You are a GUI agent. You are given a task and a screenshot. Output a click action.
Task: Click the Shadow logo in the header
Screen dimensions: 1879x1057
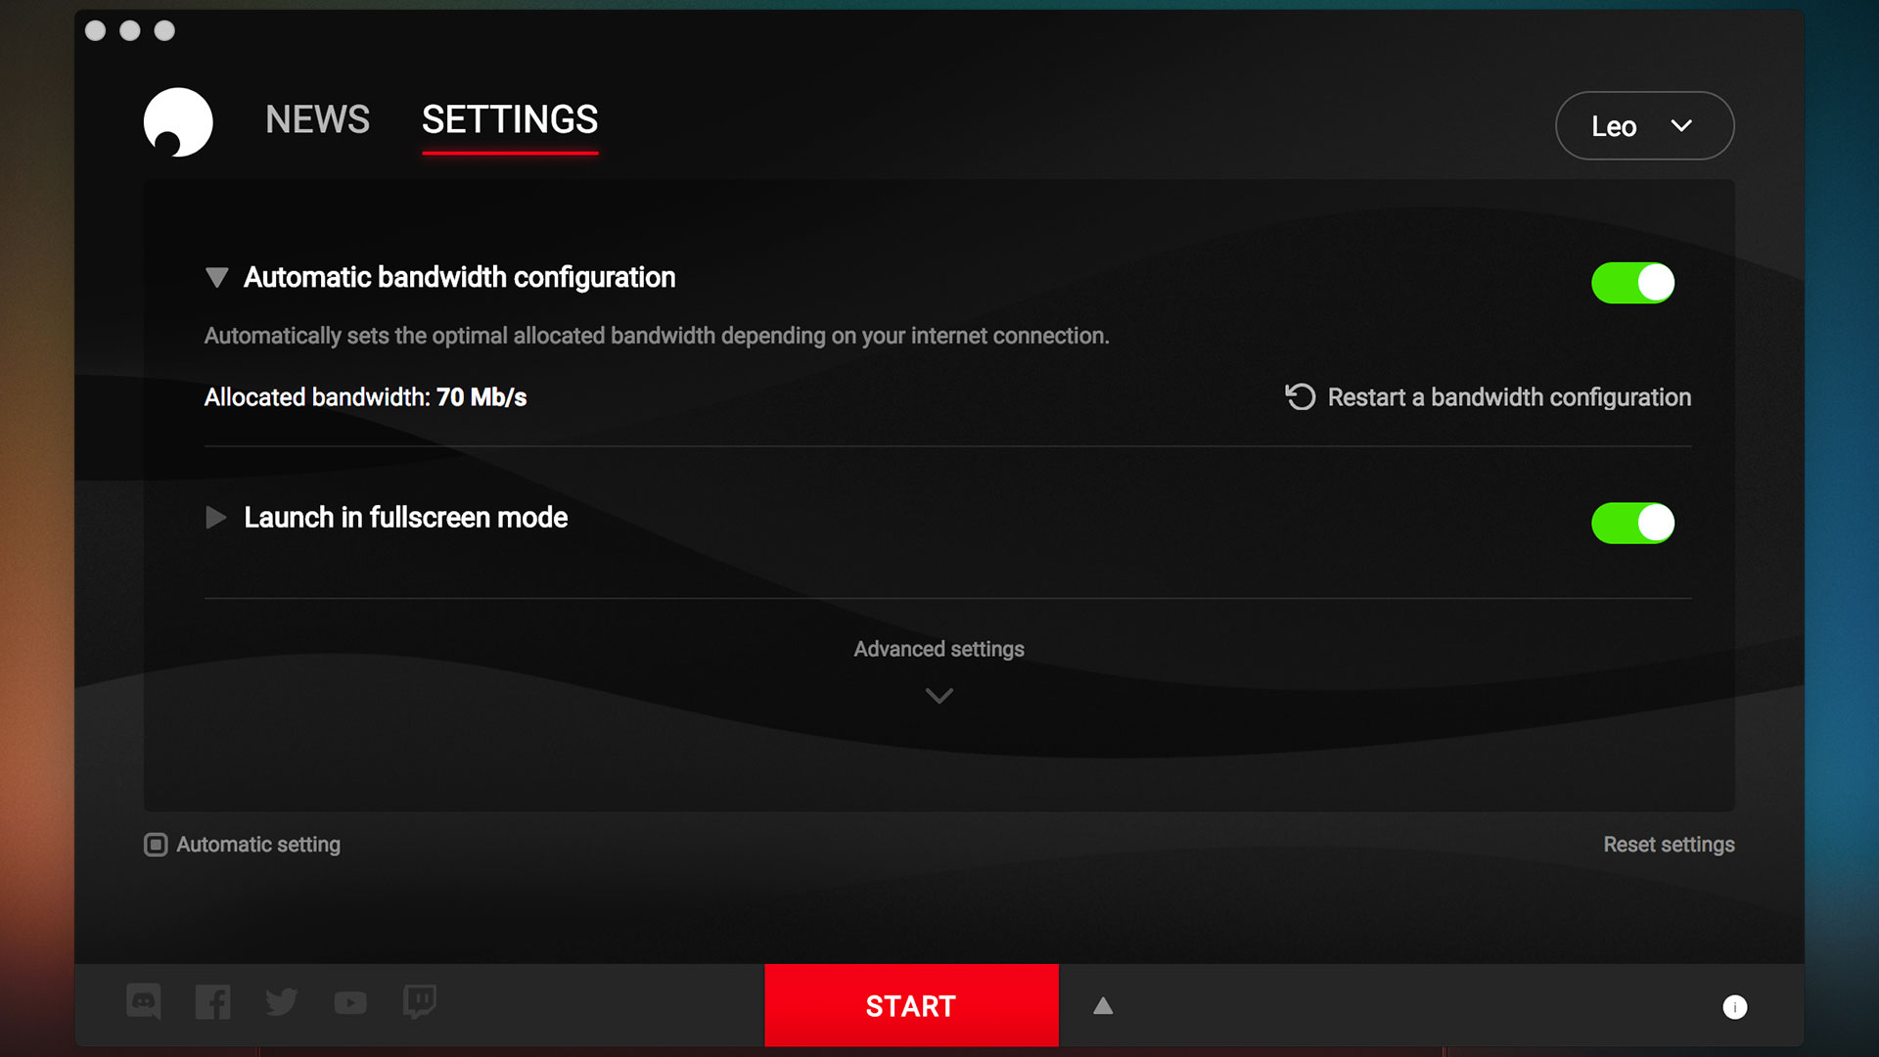178,122
